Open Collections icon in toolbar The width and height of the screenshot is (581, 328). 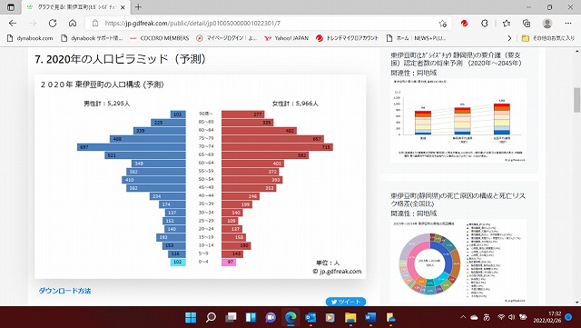tap(527, 23)
